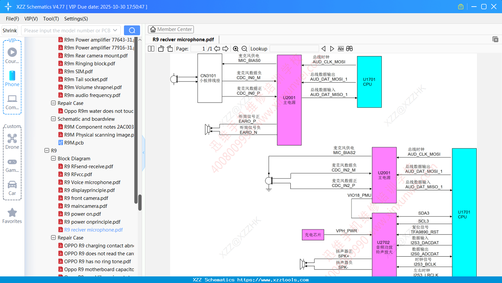
Task: Open the model number dropdown
Action: click(115, 30)
